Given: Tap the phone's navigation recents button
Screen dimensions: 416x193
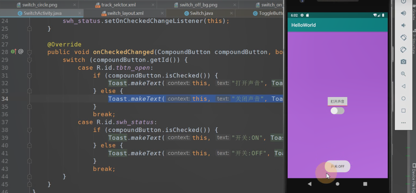Looking at the screenshot, I should coord(365,184).
